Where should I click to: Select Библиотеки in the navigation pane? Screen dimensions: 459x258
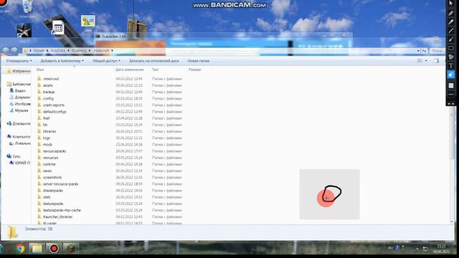[x=19, y=84]
